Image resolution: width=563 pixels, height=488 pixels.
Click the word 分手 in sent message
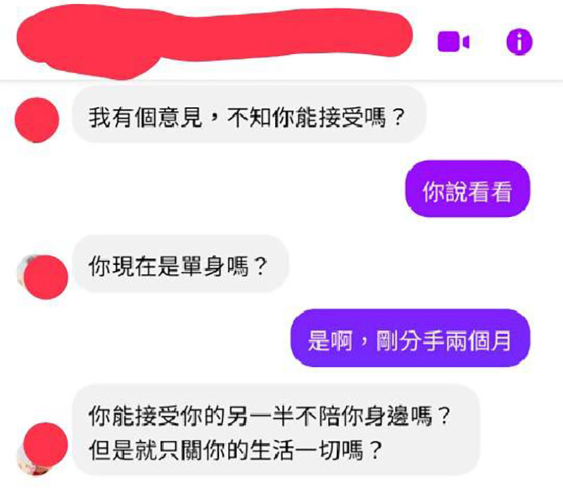[421, 340]
